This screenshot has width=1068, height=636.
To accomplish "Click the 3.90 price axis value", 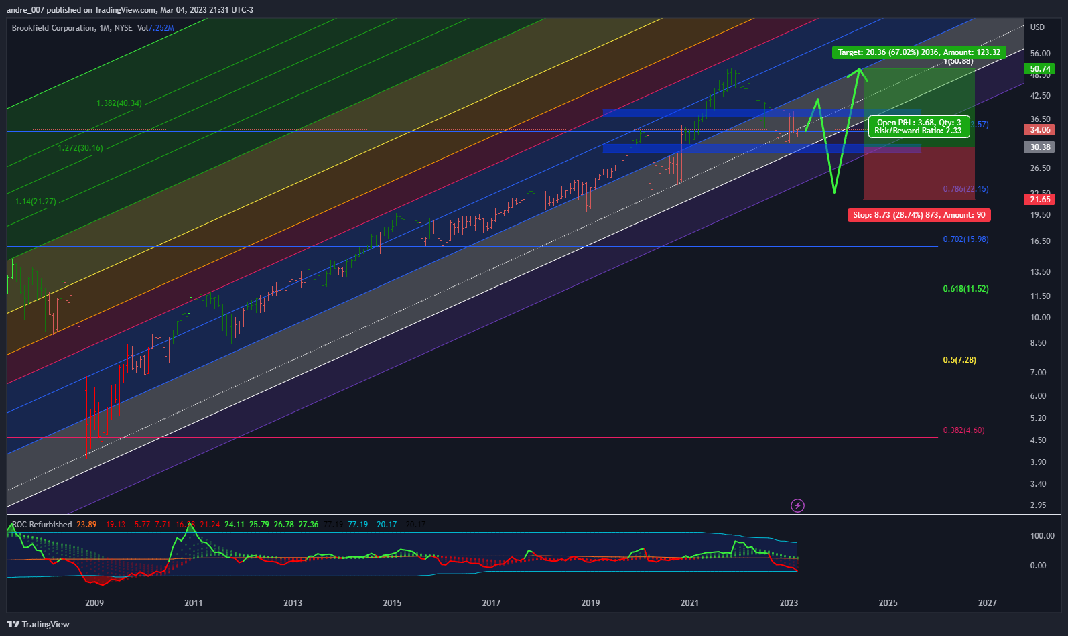I will click(1038, 462).
